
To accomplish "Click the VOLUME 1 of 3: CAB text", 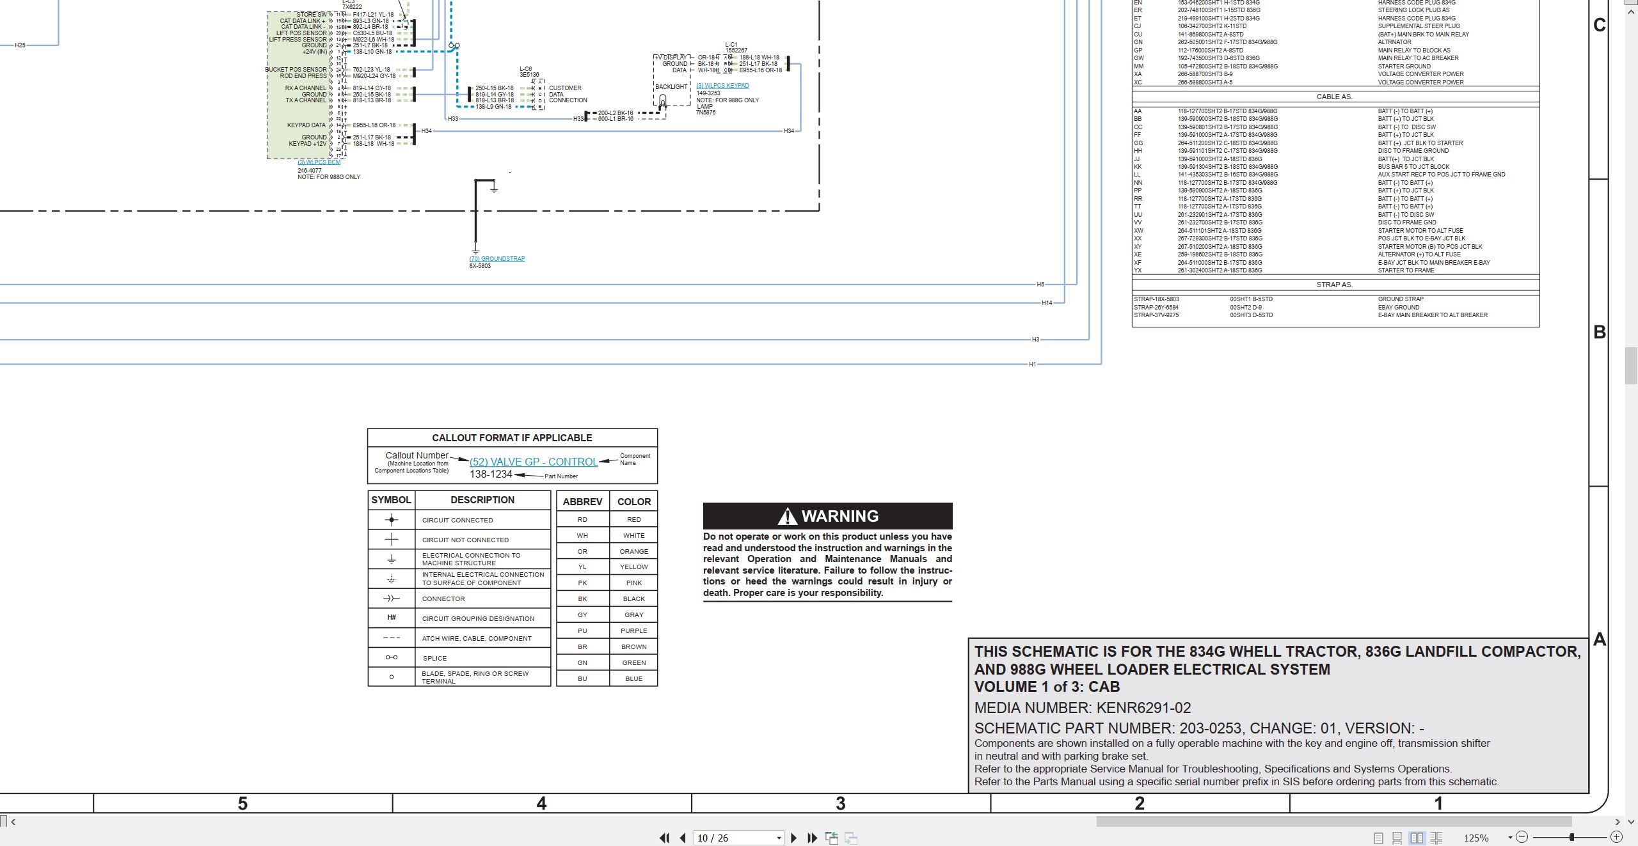I will [x=1047, y=687].
